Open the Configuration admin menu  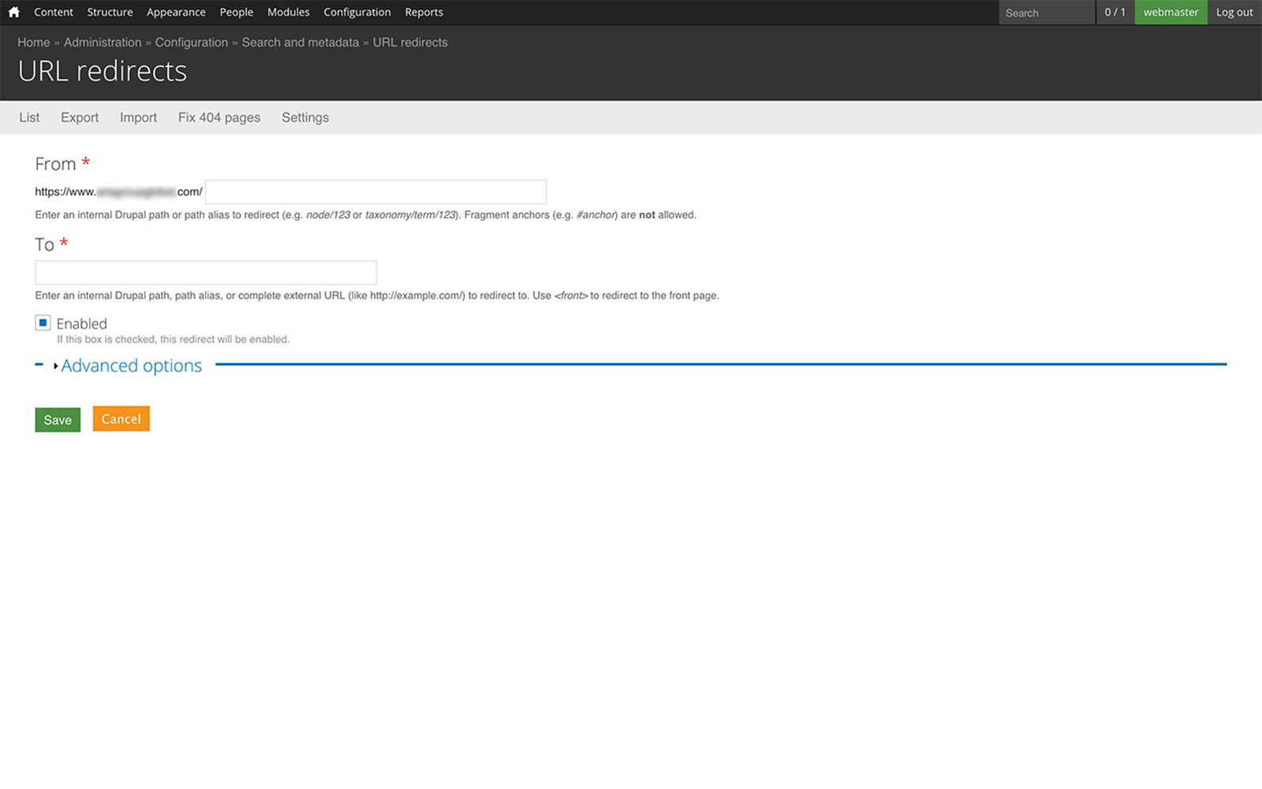coord(357,12)
